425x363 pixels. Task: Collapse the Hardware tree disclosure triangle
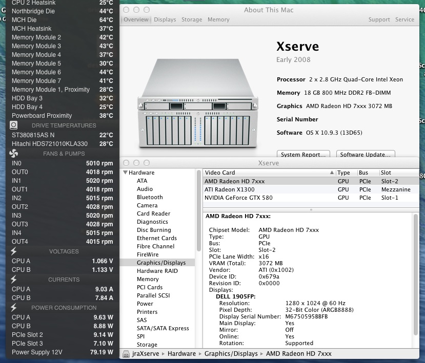coord(125,173)
